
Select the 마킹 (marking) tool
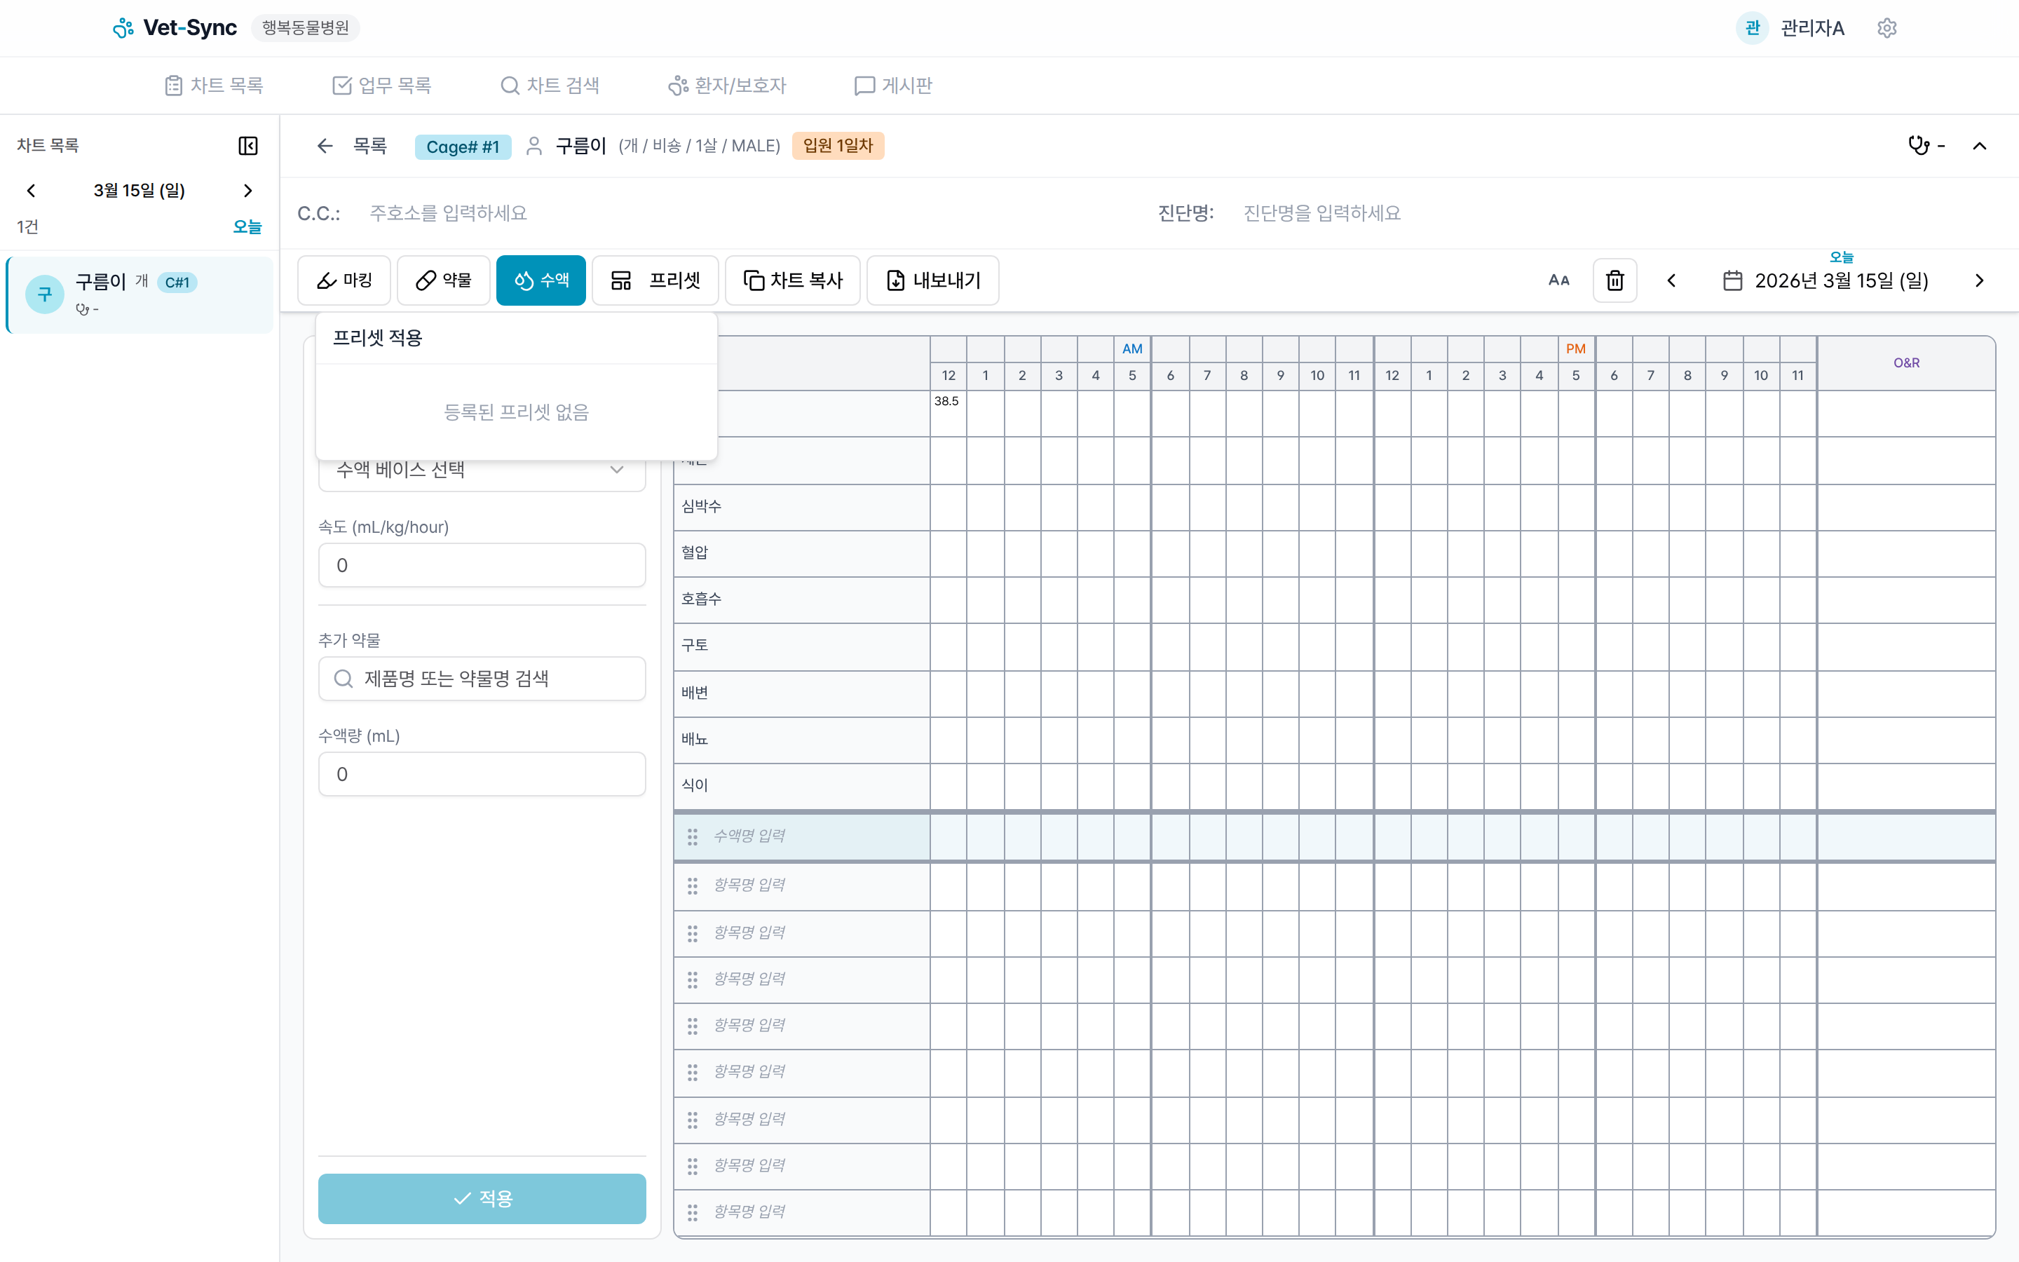click(344, 280)
